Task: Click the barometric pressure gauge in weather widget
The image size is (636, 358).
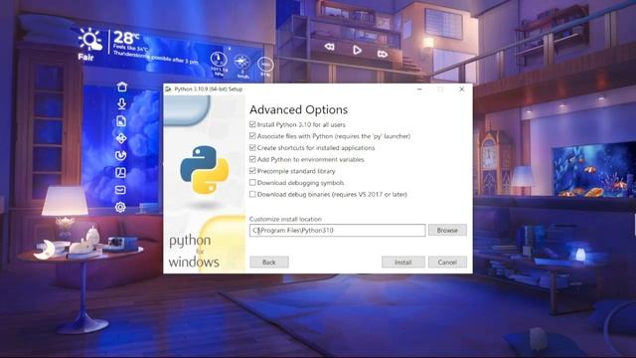Action: (x=219, y=60)
